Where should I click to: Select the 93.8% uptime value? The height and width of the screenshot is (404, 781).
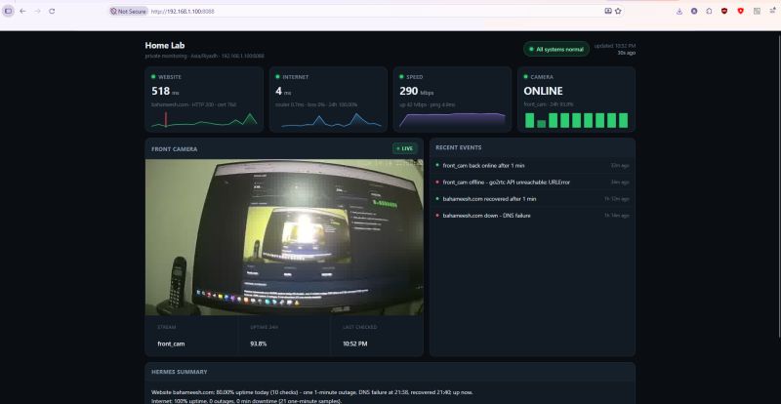(258, 343)
